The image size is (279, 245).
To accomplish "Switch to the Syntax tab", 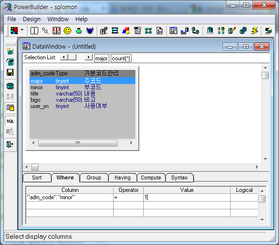I will pos(179,177).
